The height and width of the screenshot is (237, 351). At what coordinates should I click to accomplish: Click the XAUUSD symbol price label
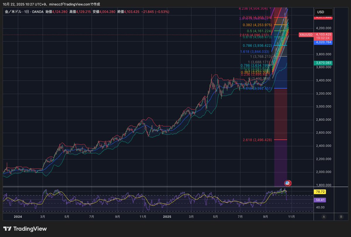click(x=306, y=35)
